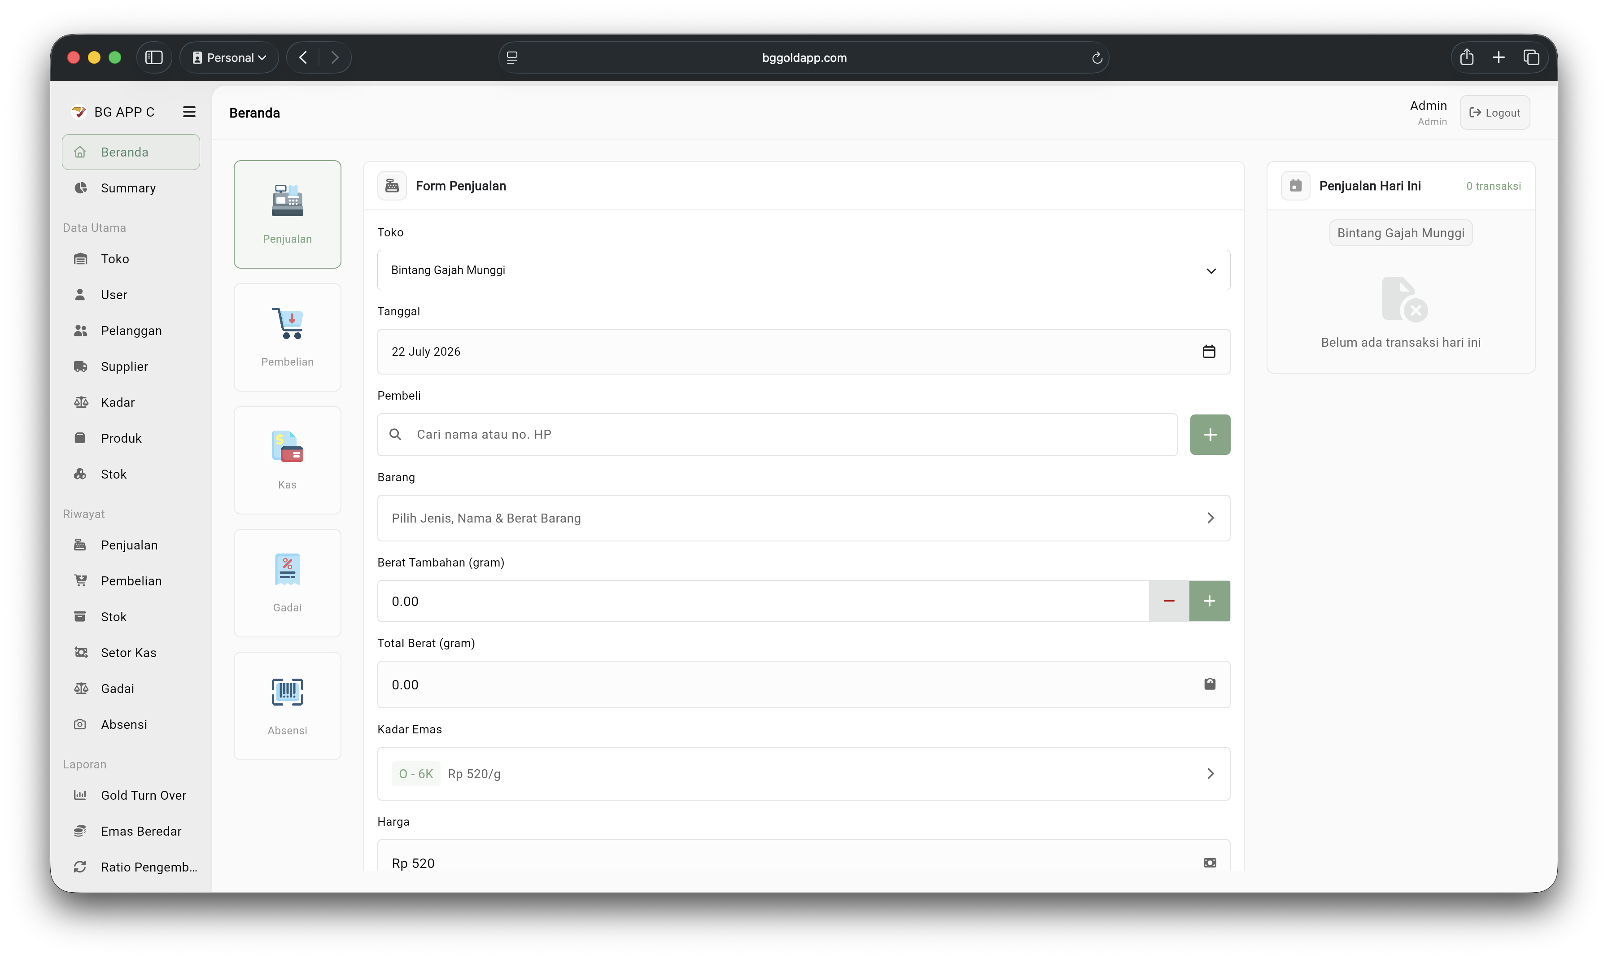Click the 0 transaksi count text

[1493, 186]
